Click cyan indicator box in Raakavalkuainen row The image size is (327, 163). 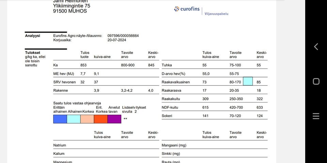pos(248,81)
